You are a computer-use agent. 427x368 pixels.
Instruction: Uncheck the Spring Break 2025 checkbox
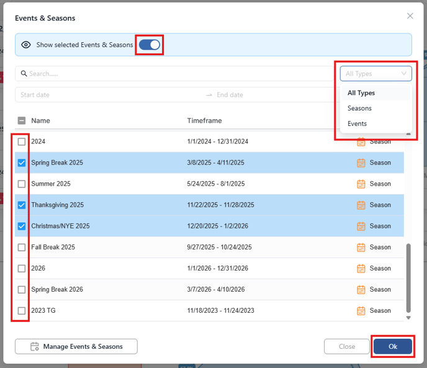pos(22,163)
